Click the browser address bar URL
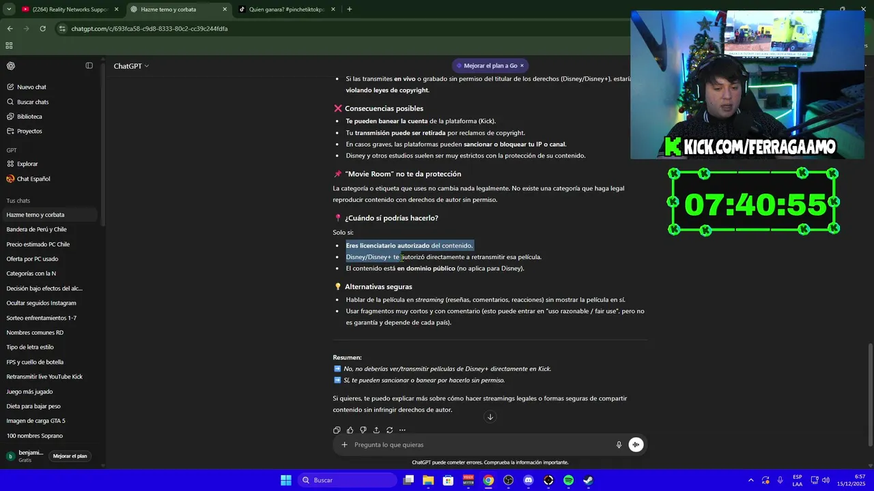This screenshot has width=874, height=491. pos(150,29)
